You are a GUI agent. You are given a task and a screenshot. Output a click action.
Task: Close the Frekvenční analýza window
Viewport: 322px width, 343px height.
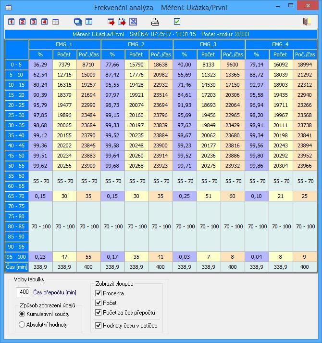point(308,6)
